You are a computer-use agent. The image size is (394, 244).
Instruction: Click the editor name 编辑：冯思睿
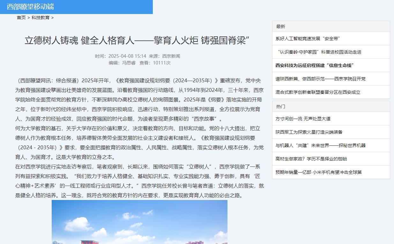click(x=122, y=63)
